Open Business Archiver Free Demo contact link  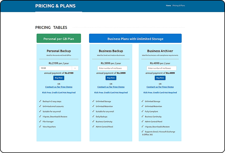pos(160,87)
